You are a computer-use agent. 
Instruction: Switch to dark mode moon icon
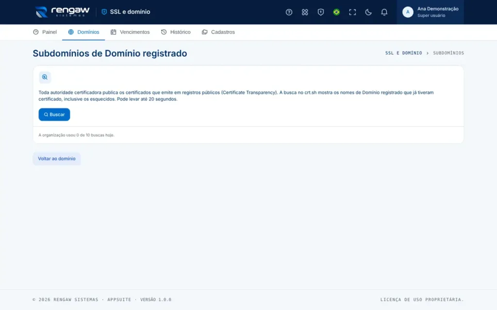(368, 12)
